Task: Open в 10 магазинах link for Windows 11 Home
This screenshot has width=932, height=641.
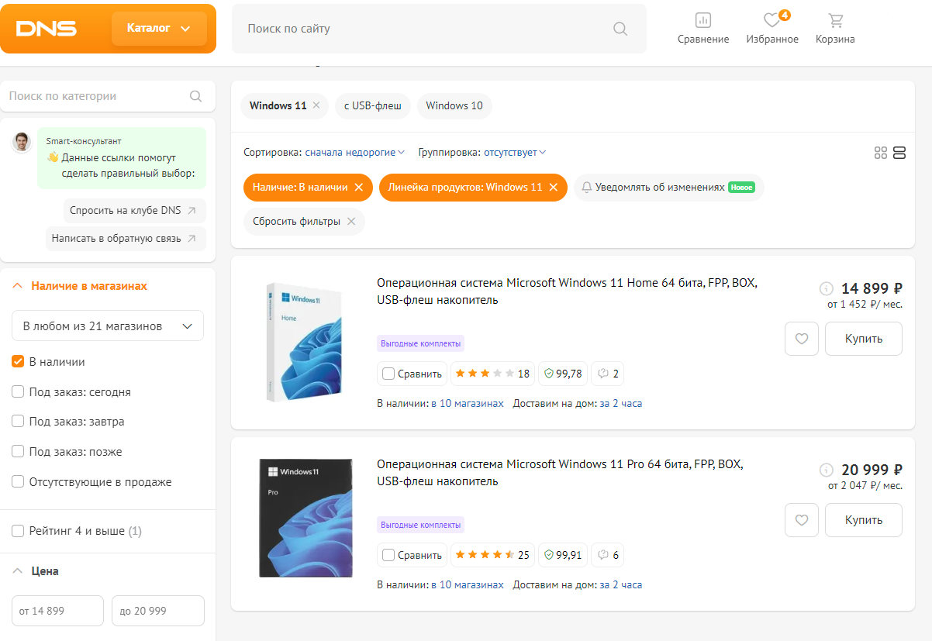Action: point(468,404)
